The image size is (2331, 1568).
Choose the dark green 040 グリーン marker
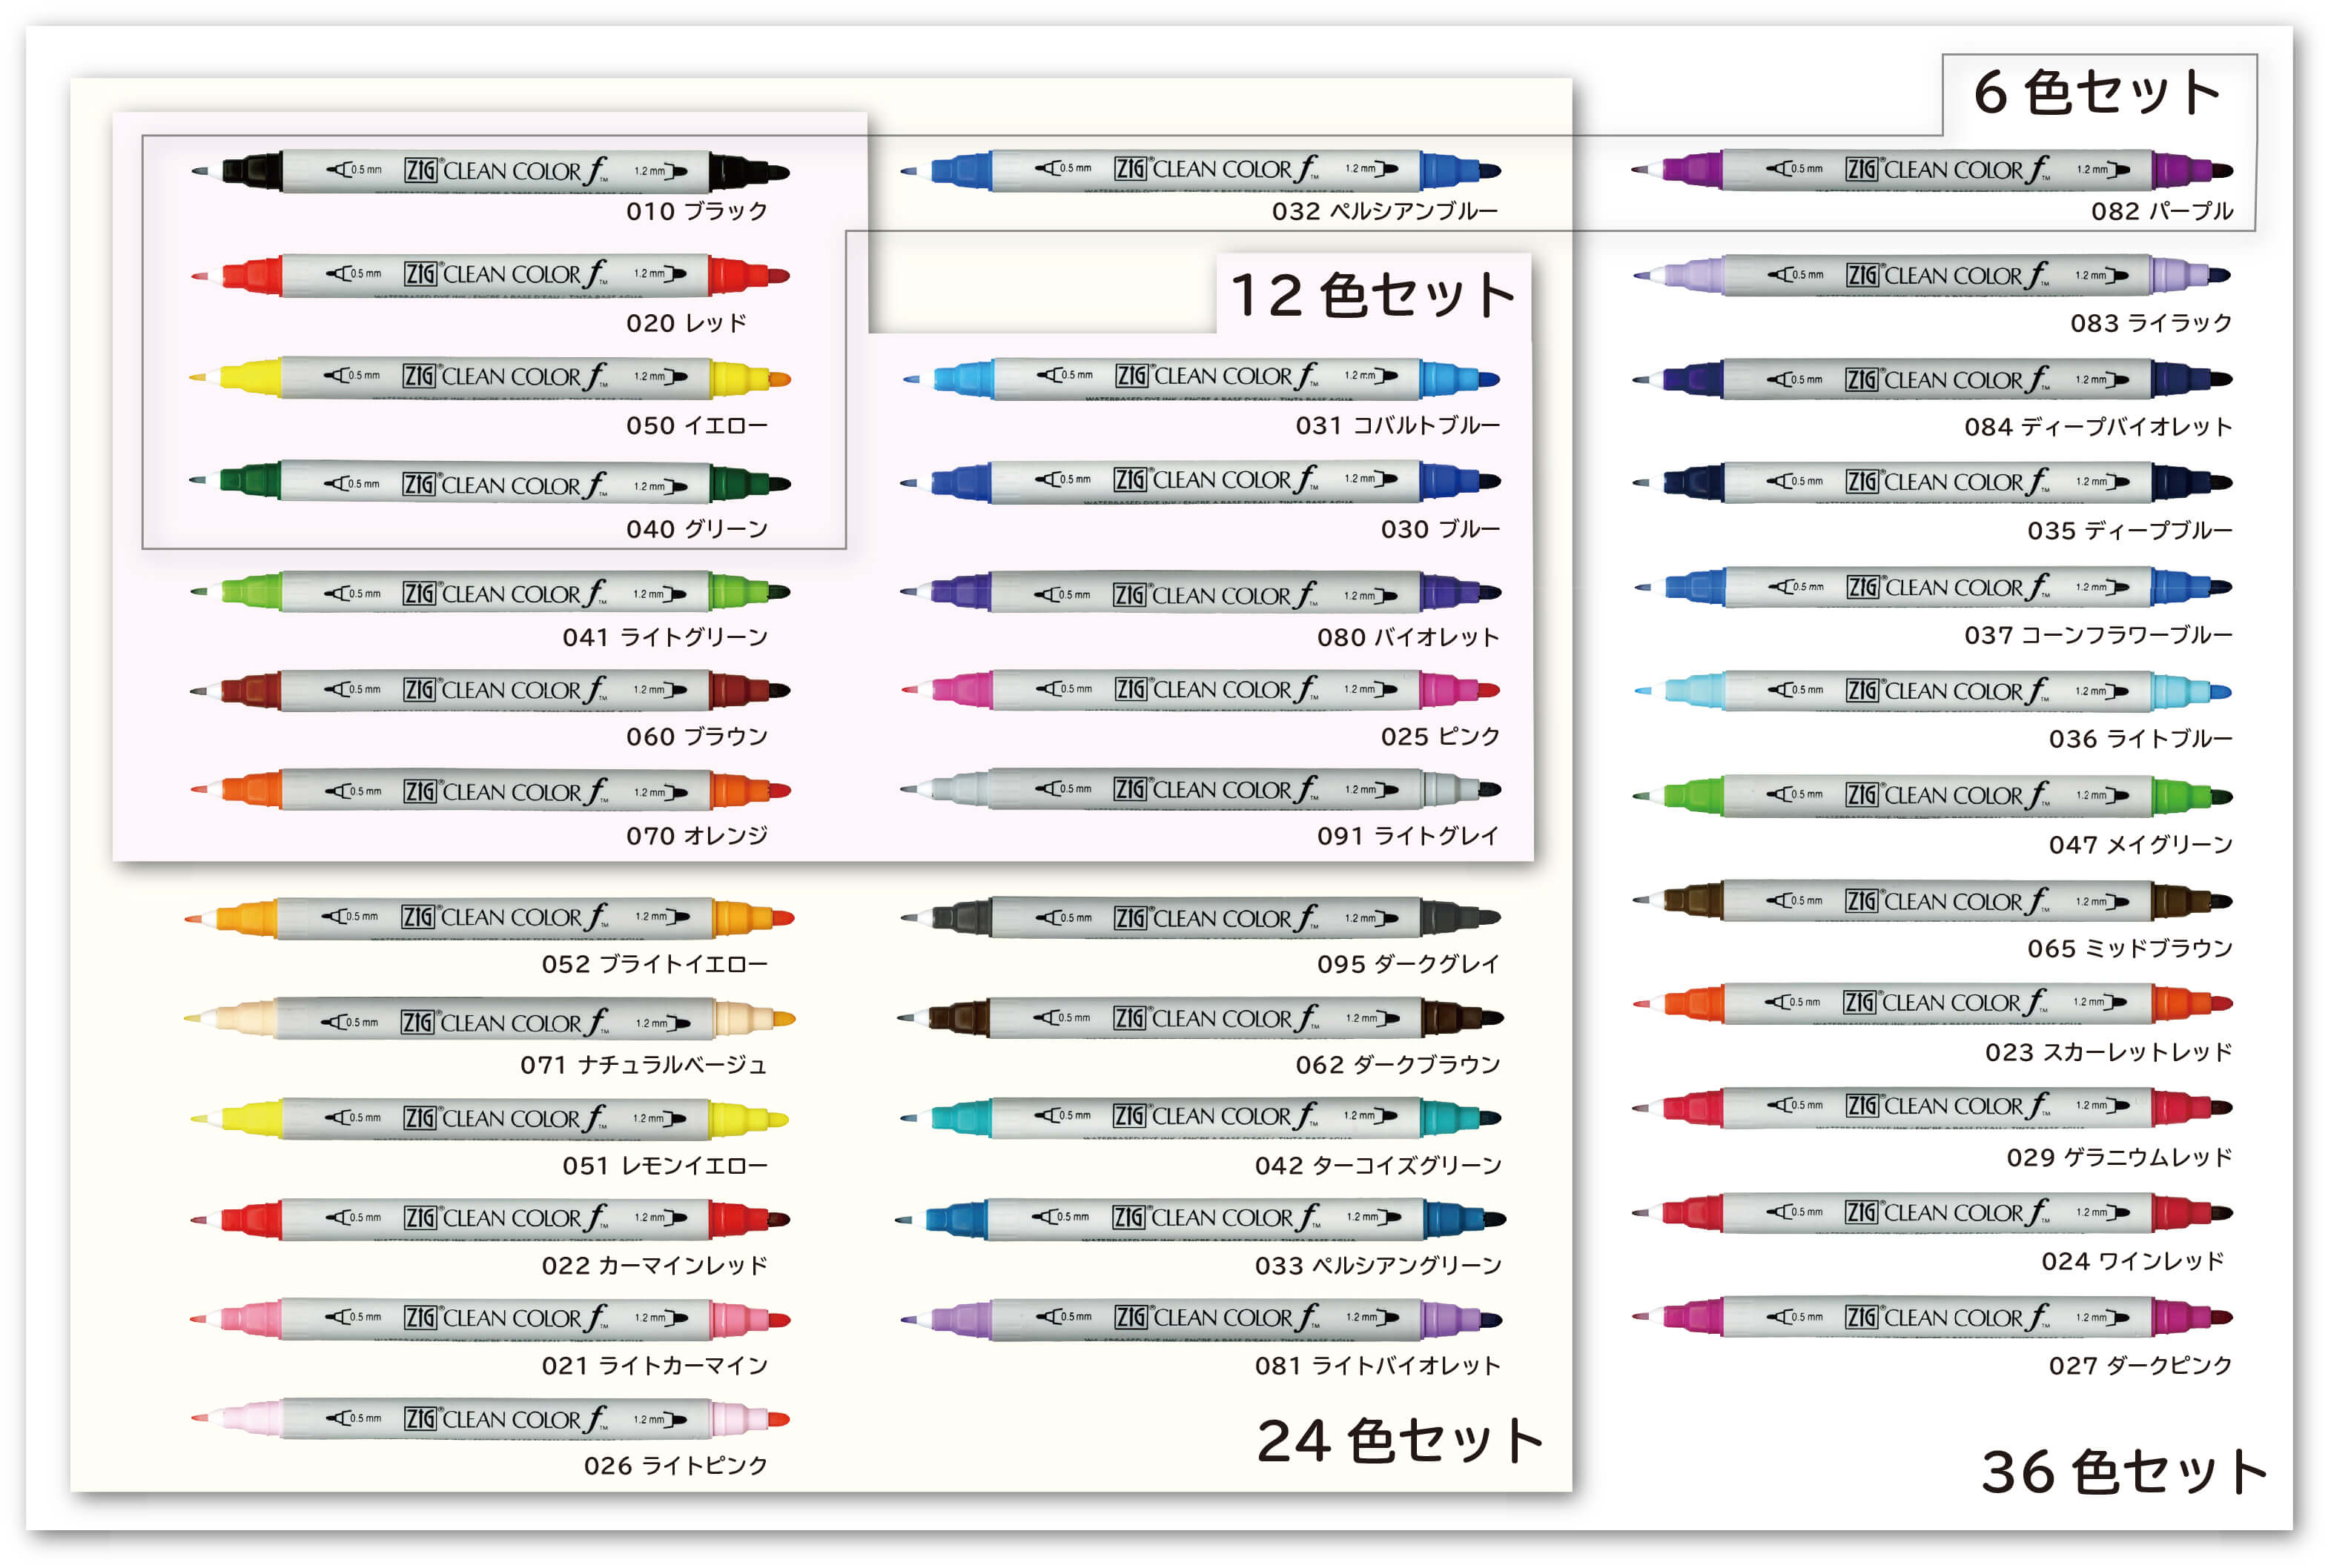click(490, 483)
